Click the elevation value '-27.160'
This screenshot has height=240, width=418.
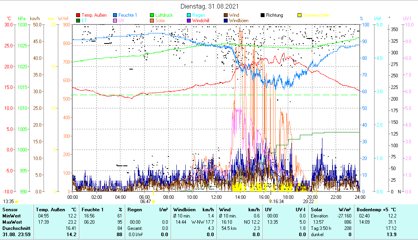(345, 216)
